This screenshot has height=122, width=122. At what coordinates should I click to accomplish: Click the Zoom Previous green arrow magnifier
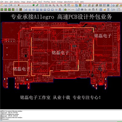pos(65,5)
